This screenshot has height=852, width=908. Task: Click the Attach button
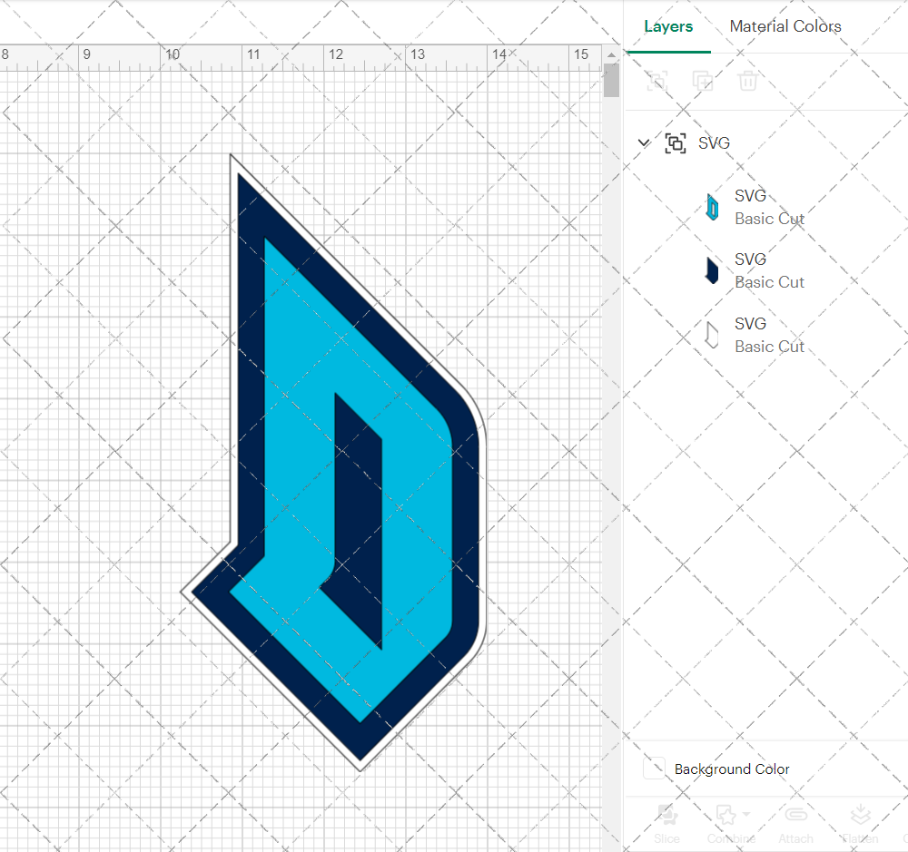point(795,824)
